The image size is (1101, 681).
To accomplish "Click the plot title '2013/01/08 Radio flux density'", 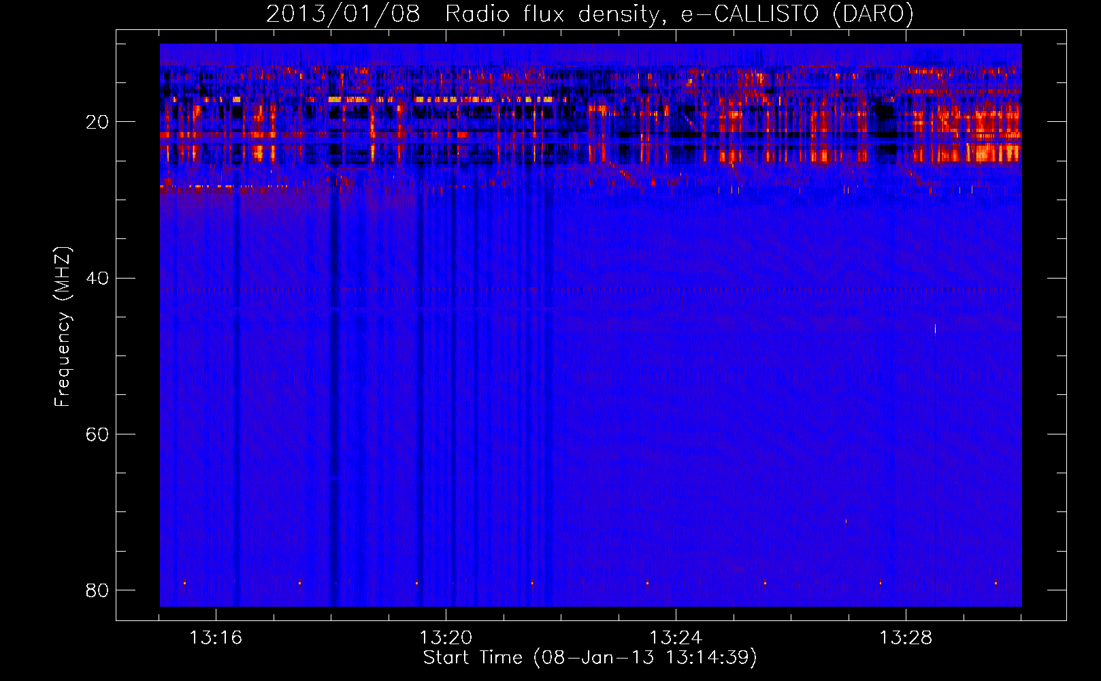I will (590, 14).
